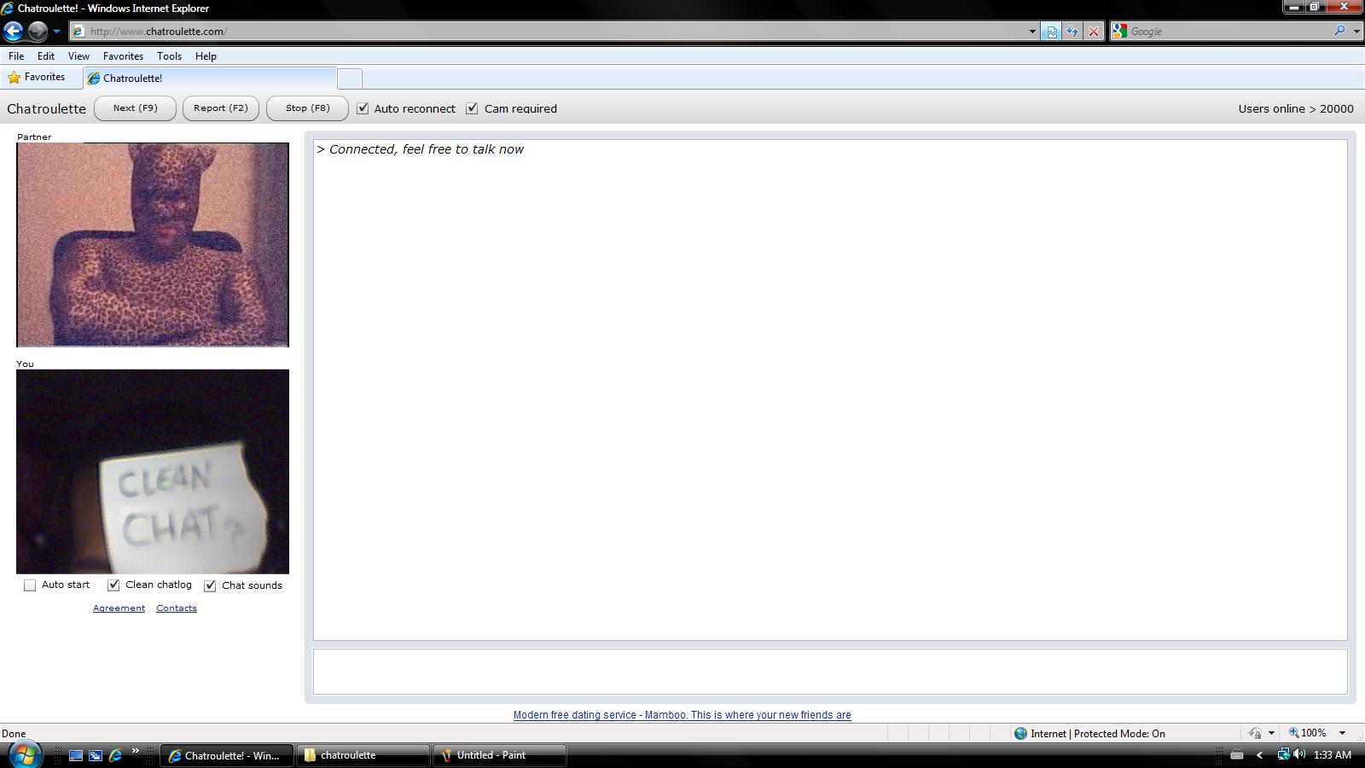Click the search magnifier icon
The height and width of the screenshot is (768, 1365).
1339,31
